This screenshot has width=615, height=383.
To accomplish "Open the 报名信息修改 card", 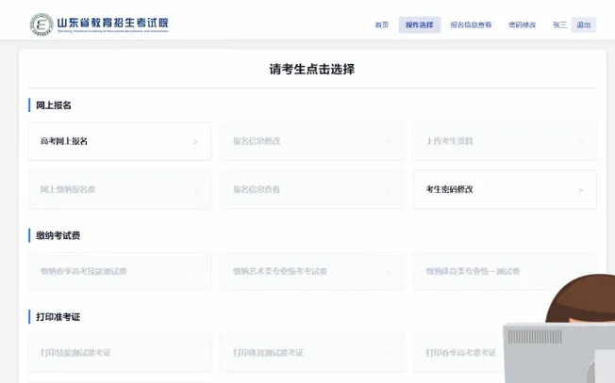I will (x=312, y=141).
